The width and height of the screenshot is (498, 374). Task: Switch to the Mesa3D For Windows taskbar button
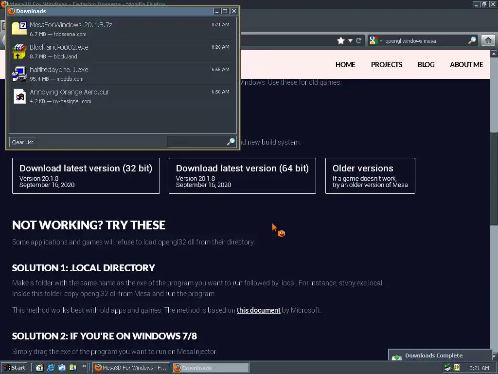[131, 368]
